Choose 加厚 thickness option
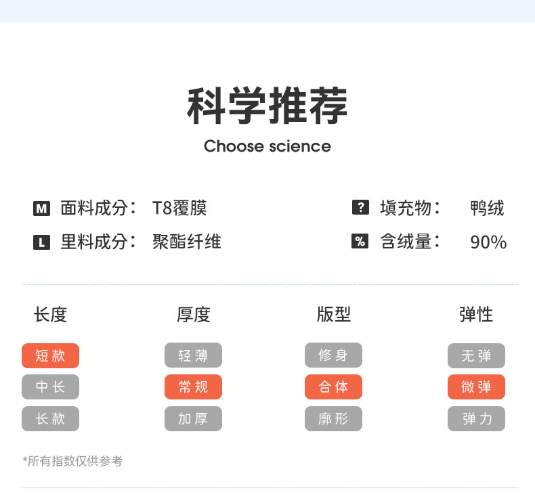535x503 pixels. point(193,418)
